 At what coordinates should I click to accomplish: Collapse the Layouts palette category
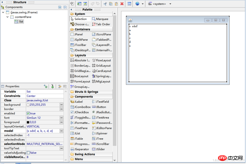pos(80,55)
